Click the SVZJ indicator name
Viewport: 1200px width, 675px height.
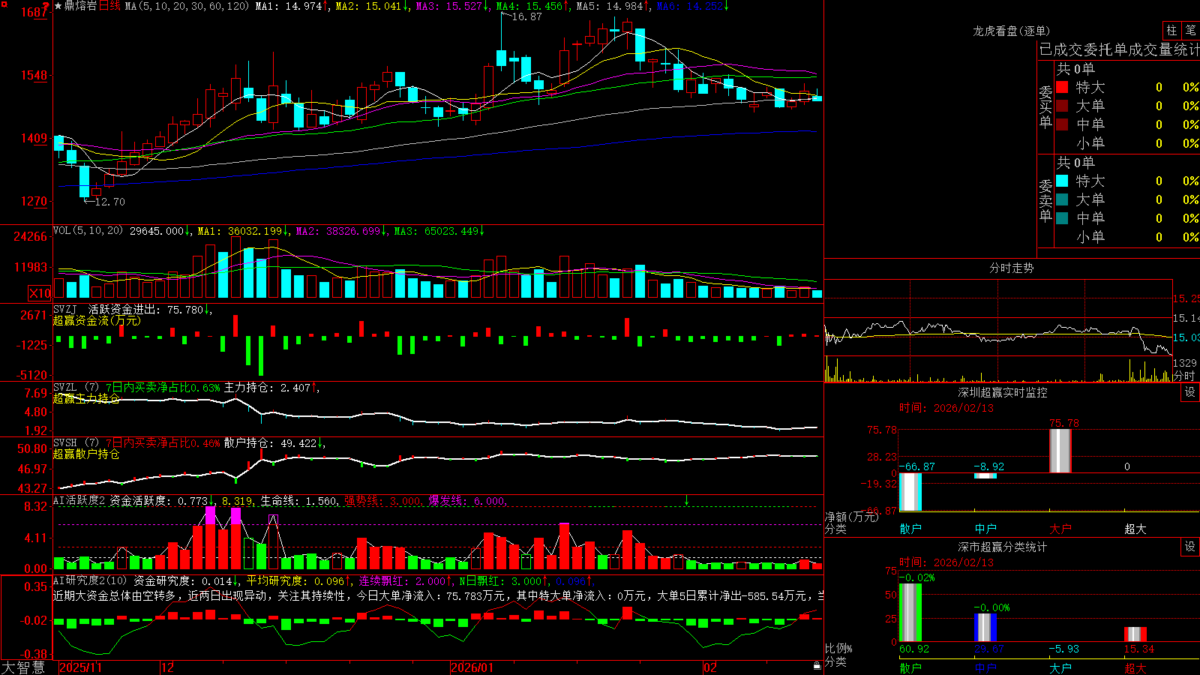tap(65, 309)
